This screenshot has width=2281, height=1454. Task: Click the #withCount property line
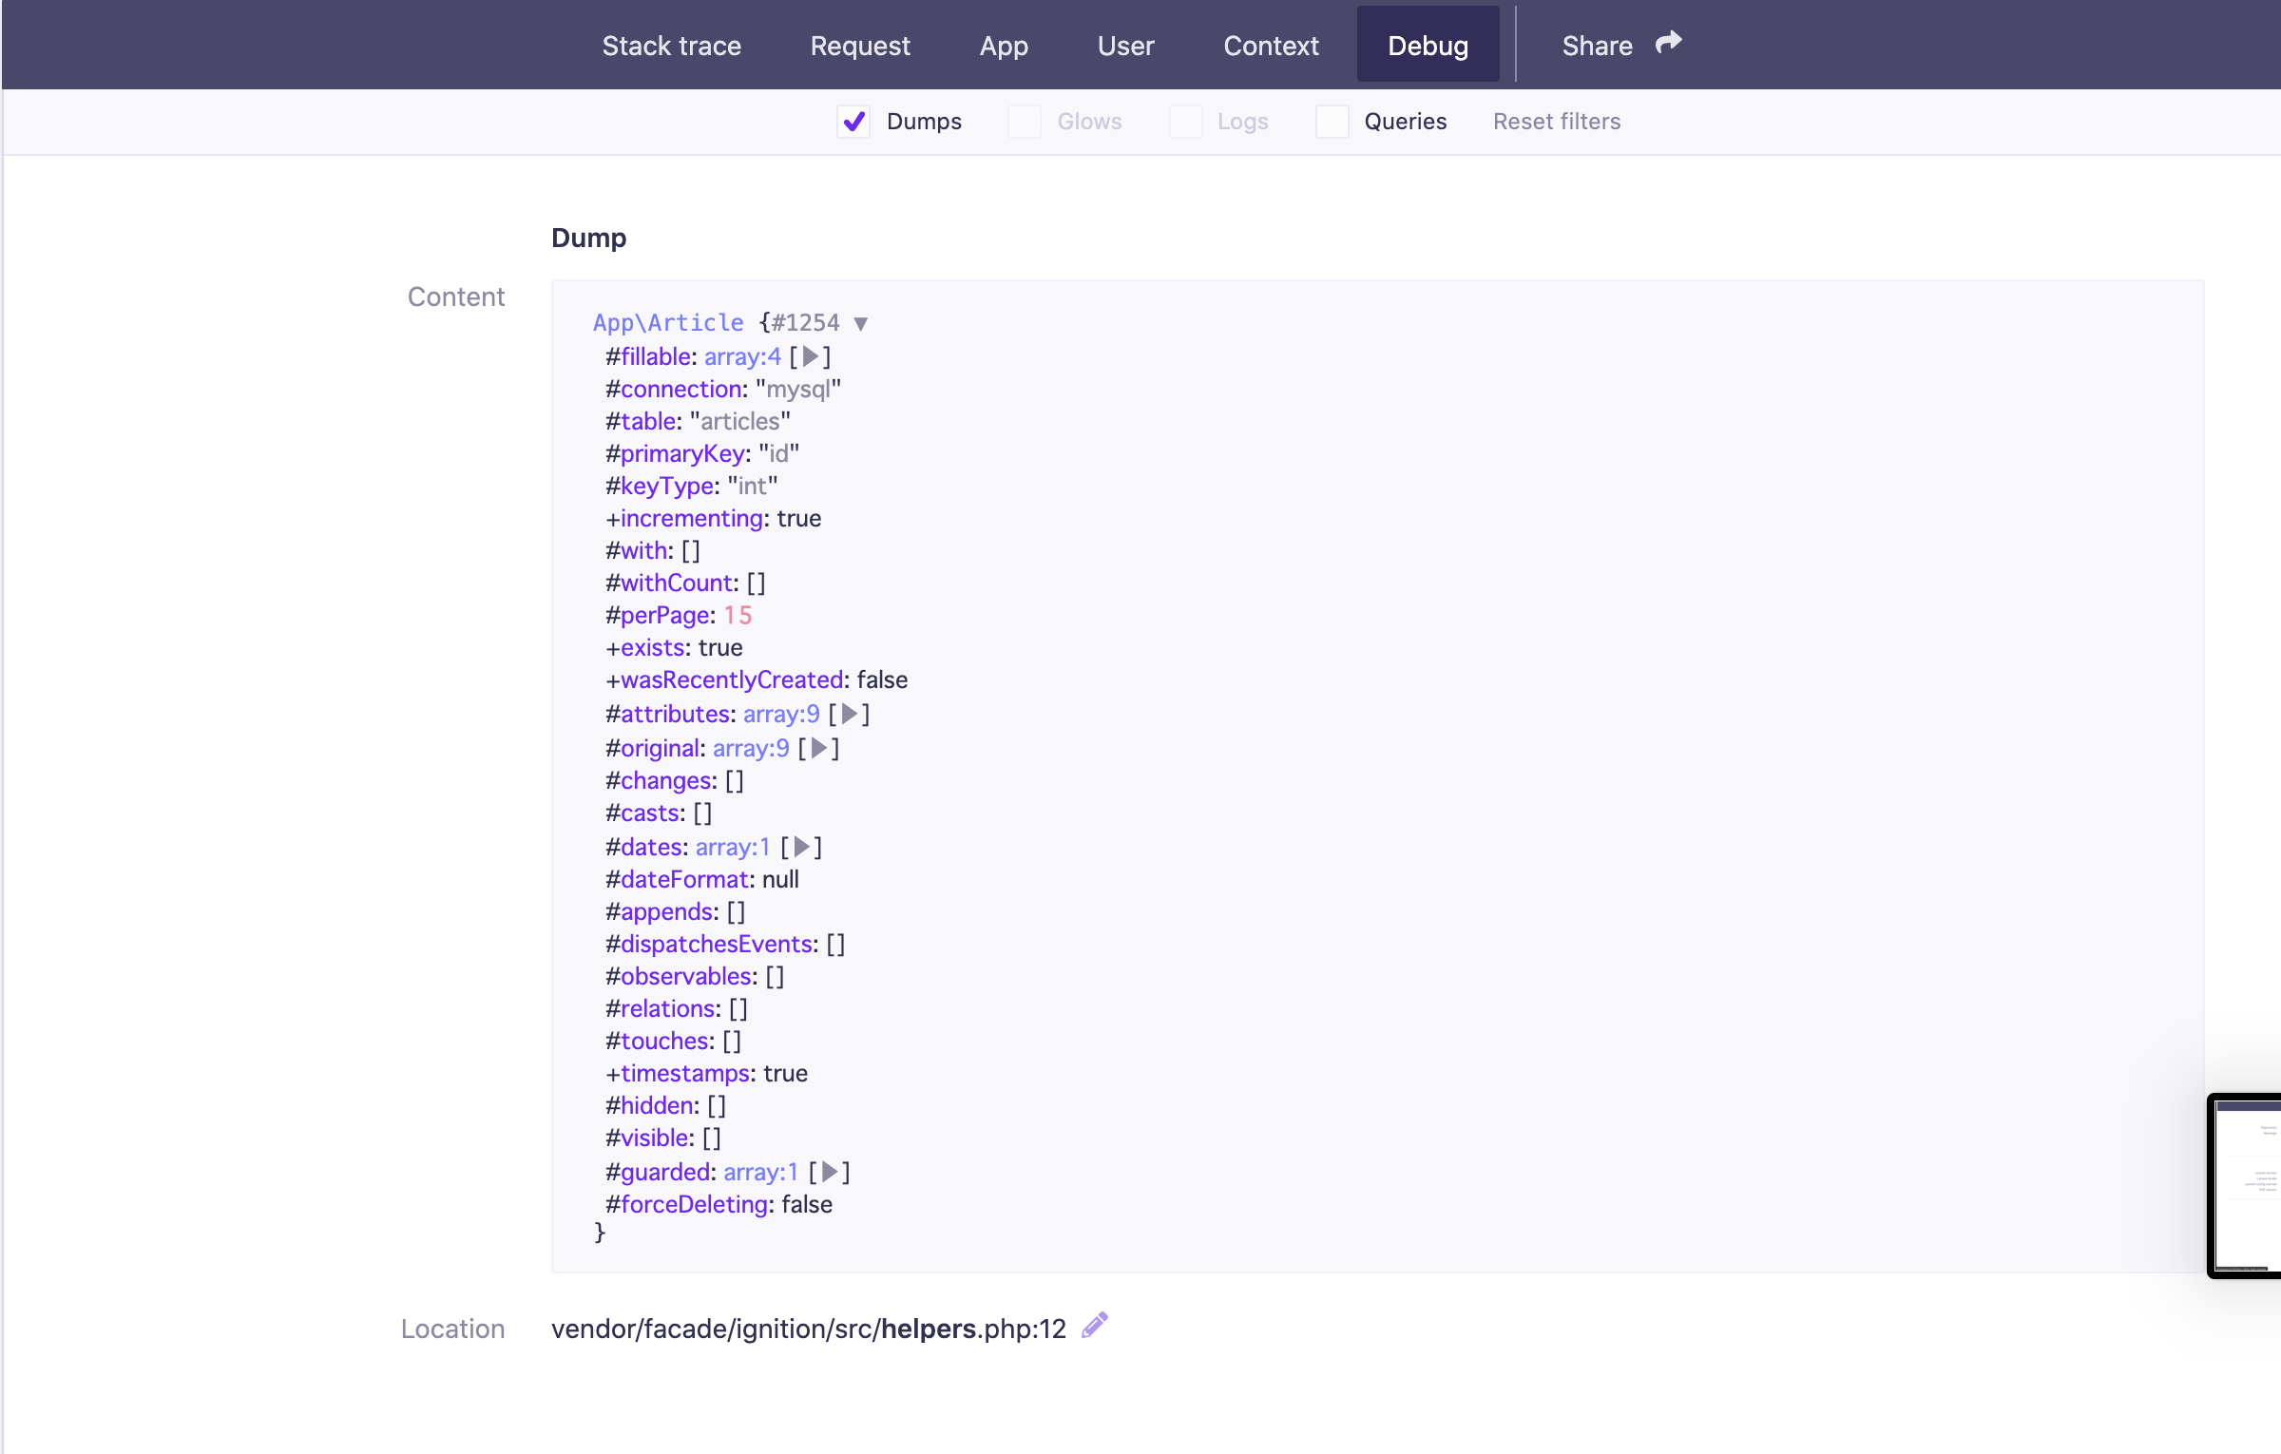pos(685,583)
